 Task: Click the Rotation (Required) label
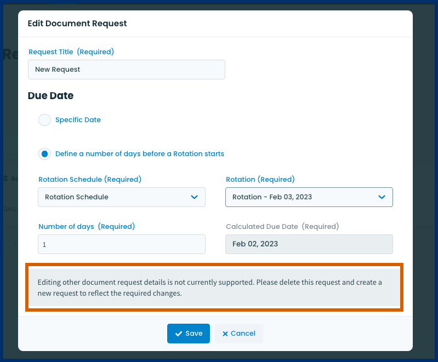point(260,180)
